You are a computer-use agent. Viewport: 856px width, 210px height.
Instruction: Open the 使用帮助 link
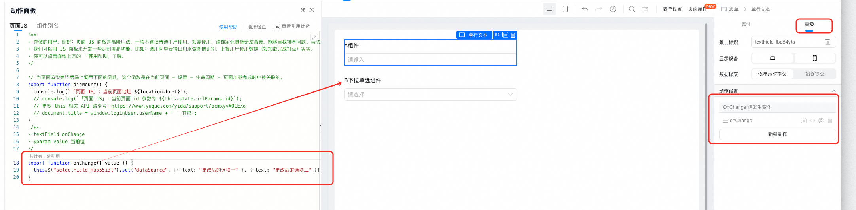(x=228, y=27)
